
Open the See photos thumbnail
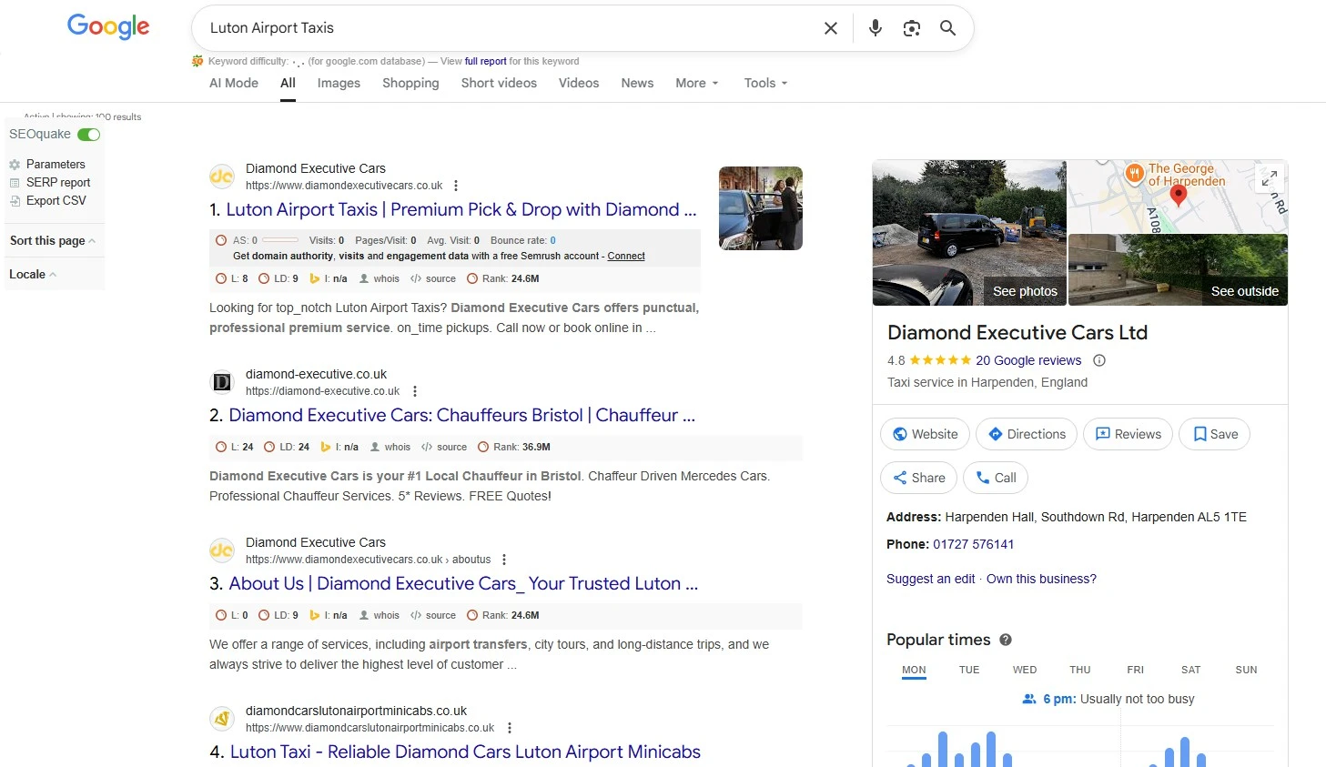pos(969,233)
